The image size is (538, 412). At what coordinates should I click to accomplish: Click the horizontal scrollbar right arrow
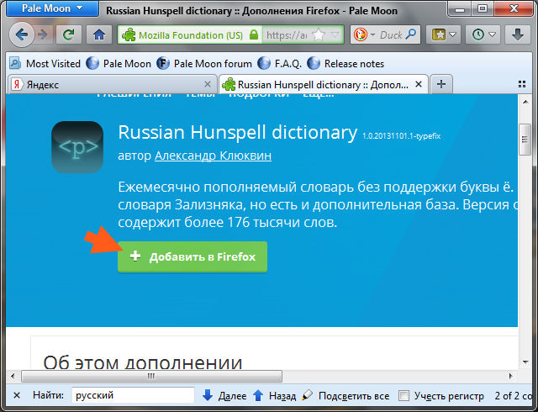tap(511, 377)
